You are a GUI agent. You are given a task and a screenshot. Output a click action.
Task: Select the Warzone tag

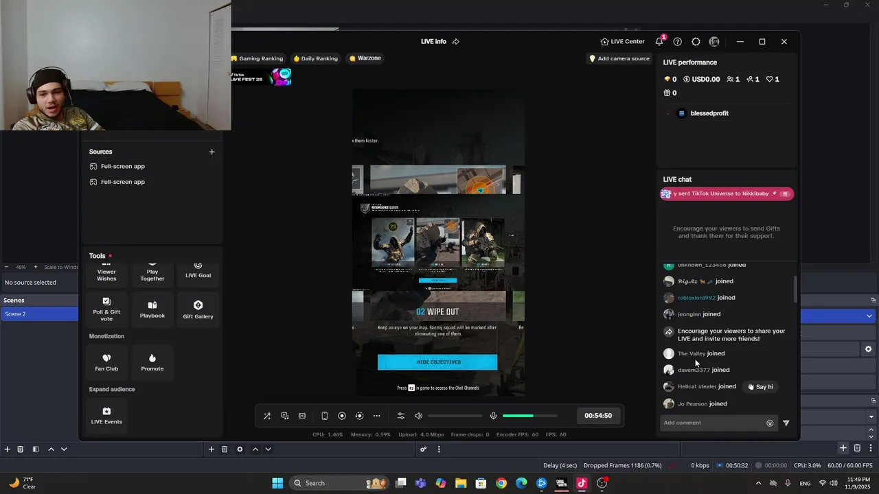pyautogui.click(x=365, y=58)
